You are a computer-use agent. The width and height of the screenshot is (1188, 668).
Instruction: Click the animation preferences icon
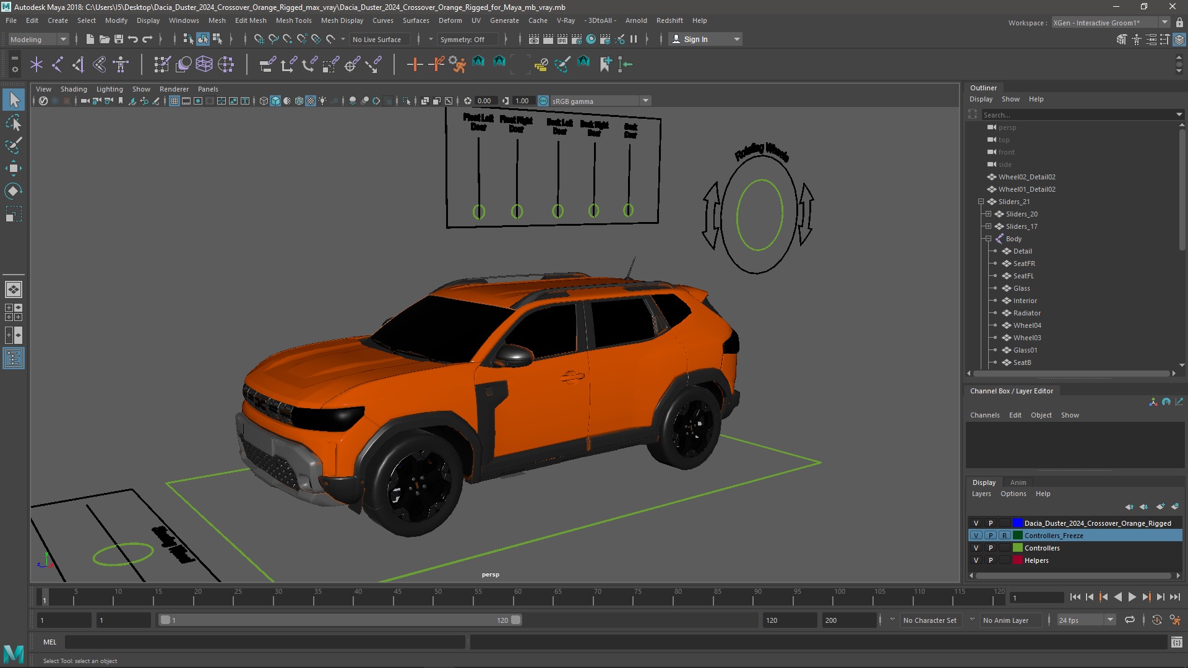click(x=1175, y=620)
